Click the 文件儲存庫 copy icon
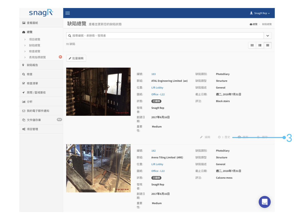The image size is (294, 220). click(24, 120)
